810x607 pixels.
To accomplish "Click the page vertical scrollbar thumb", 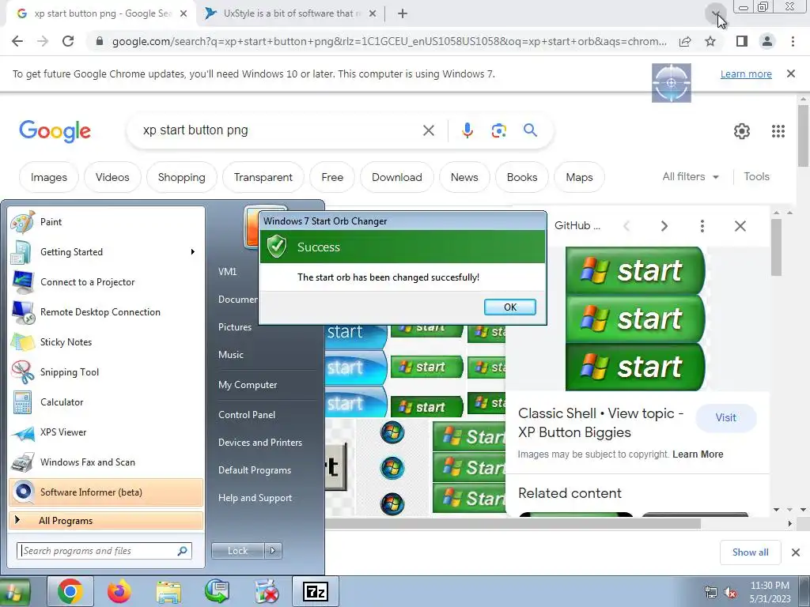I will [x=803, y=136].
